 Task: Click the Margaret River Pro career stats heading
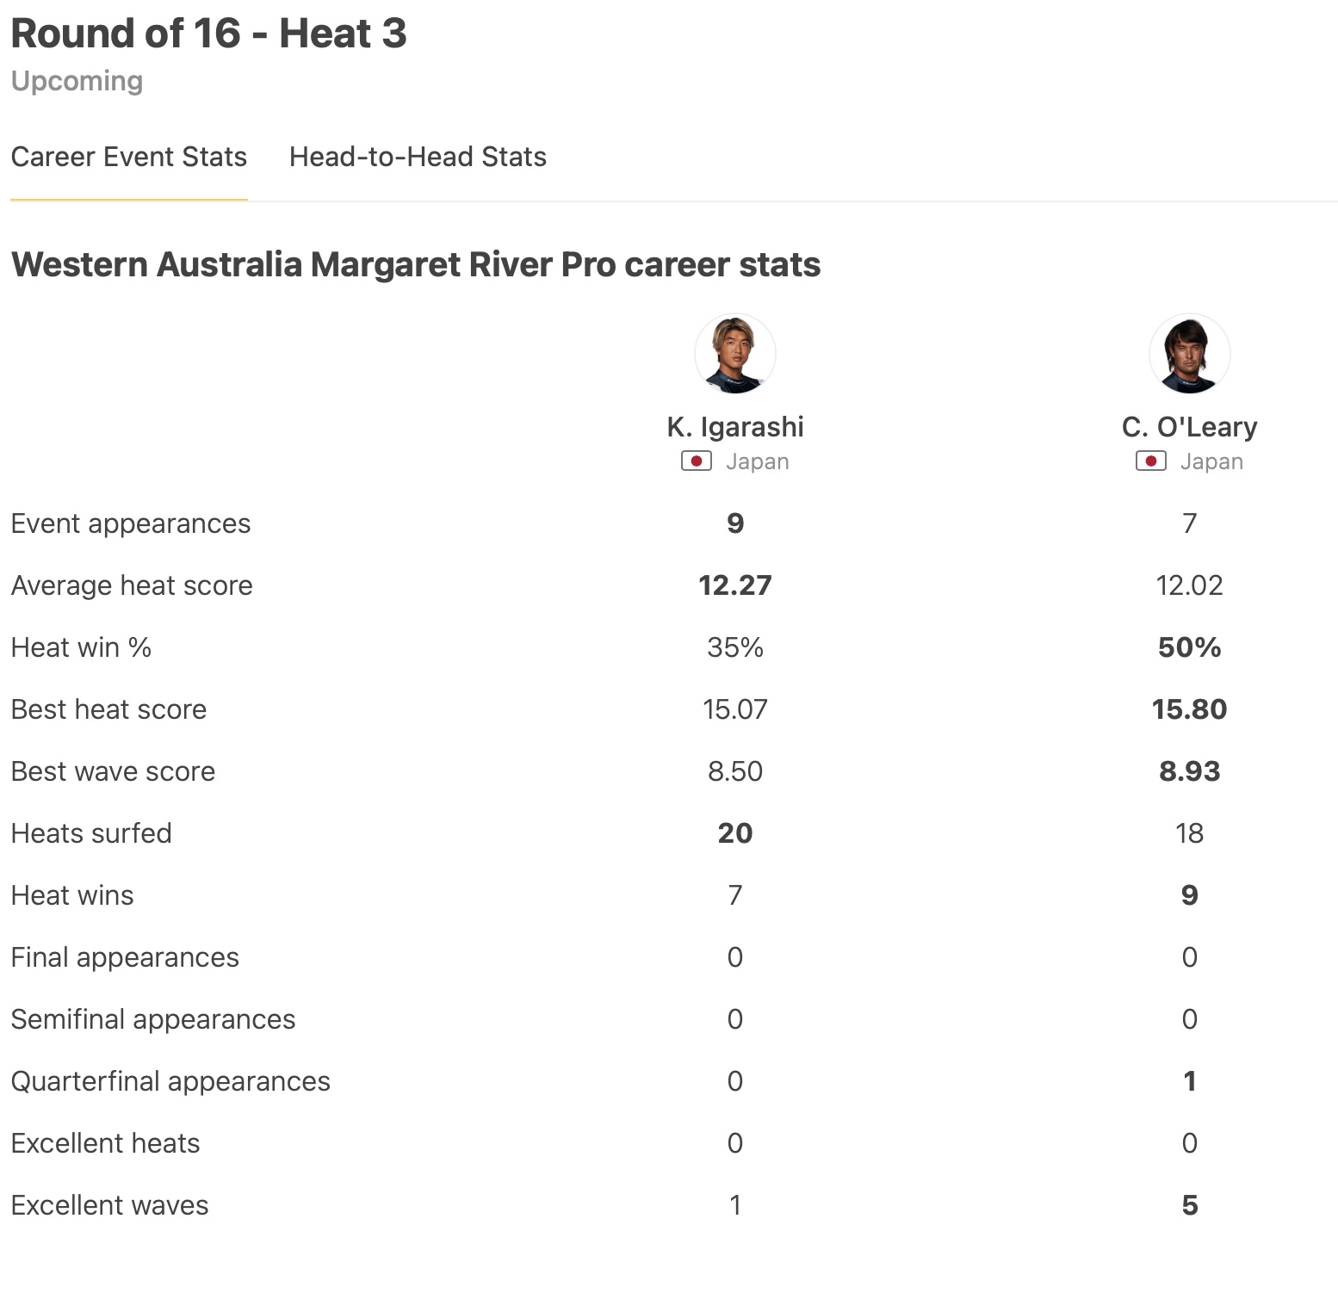pyautogui.click(x=416, y=265)
